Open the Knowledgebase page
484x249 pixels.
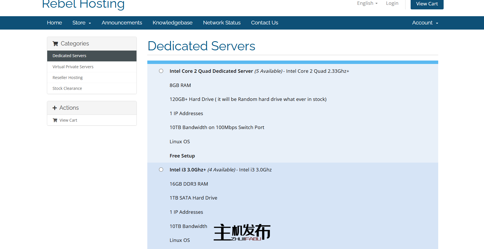(172, 23)
